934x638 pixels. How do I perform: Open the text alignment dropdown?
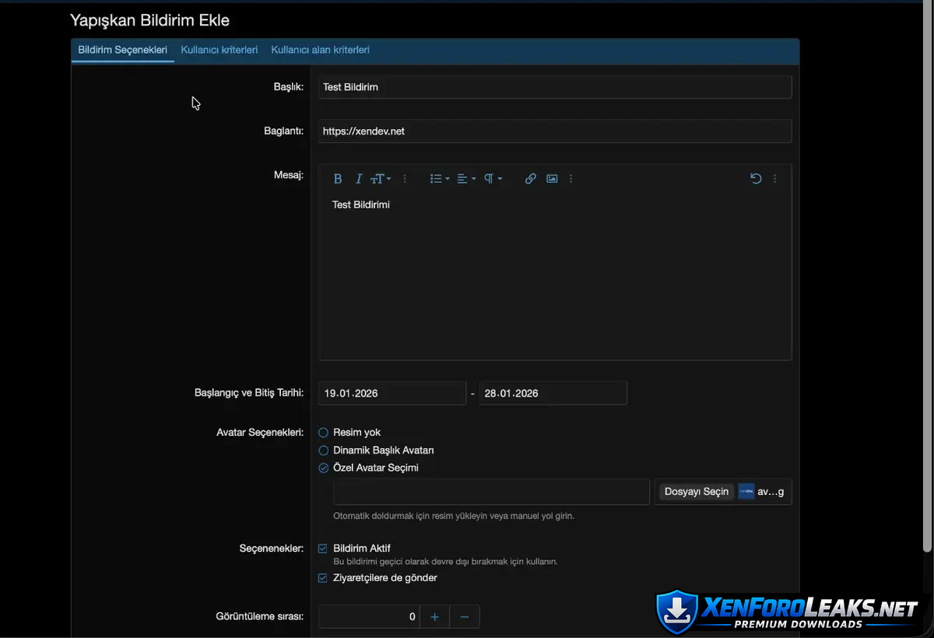pos(466,179)
